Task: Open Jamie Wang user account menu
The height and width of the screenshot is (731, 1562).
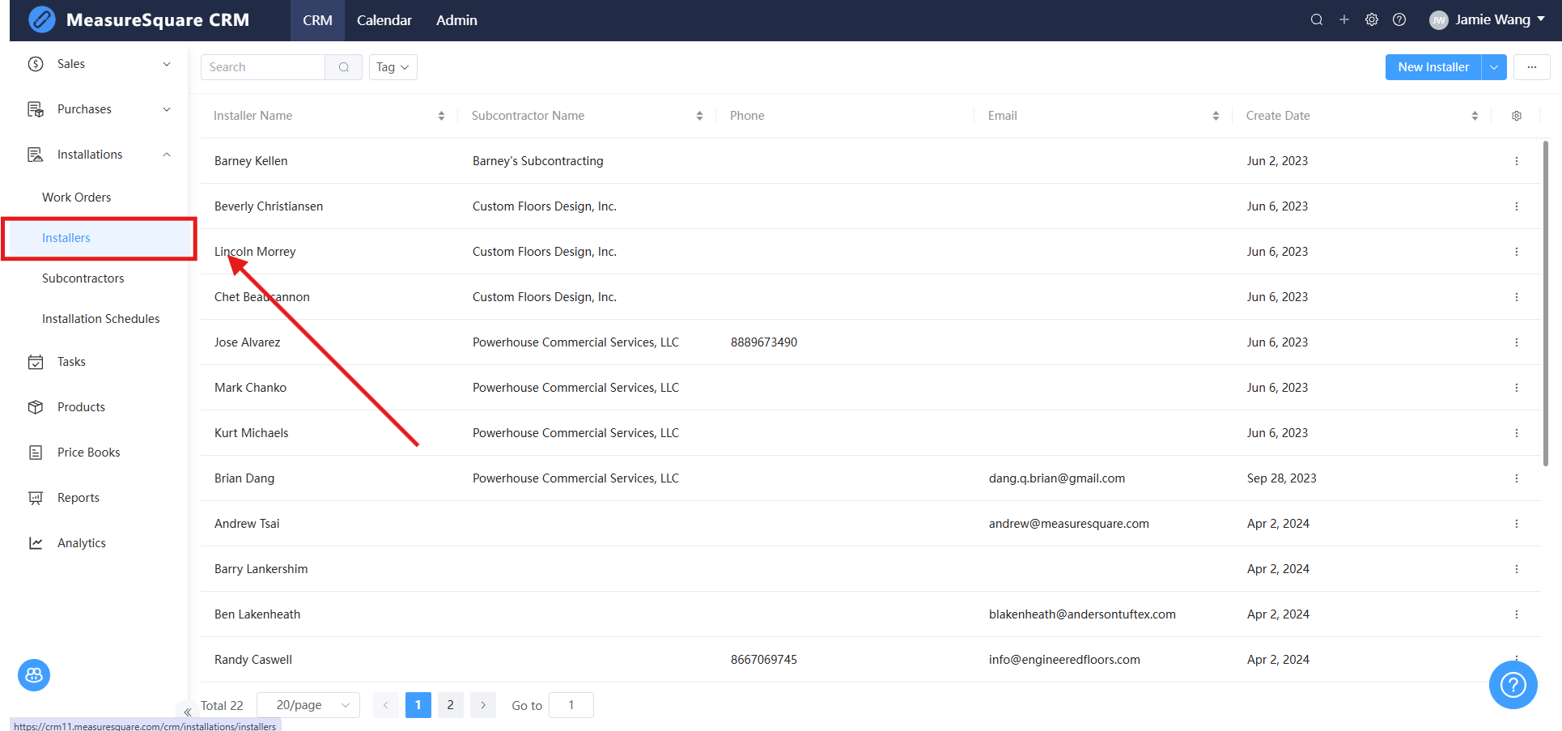Action: pyautogui.click(x=1488, y=19)
